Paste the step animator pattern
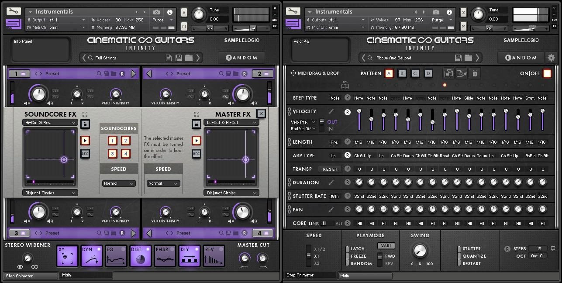Image resolution: width=562 pixels, height=283 pixels. [462, 73]
